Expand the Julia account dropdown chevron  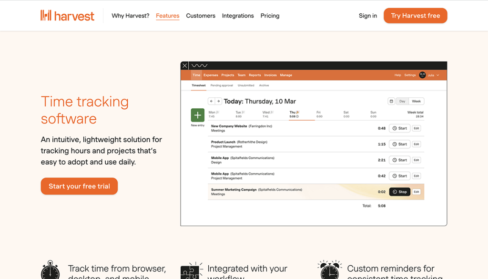coord(438,75)
